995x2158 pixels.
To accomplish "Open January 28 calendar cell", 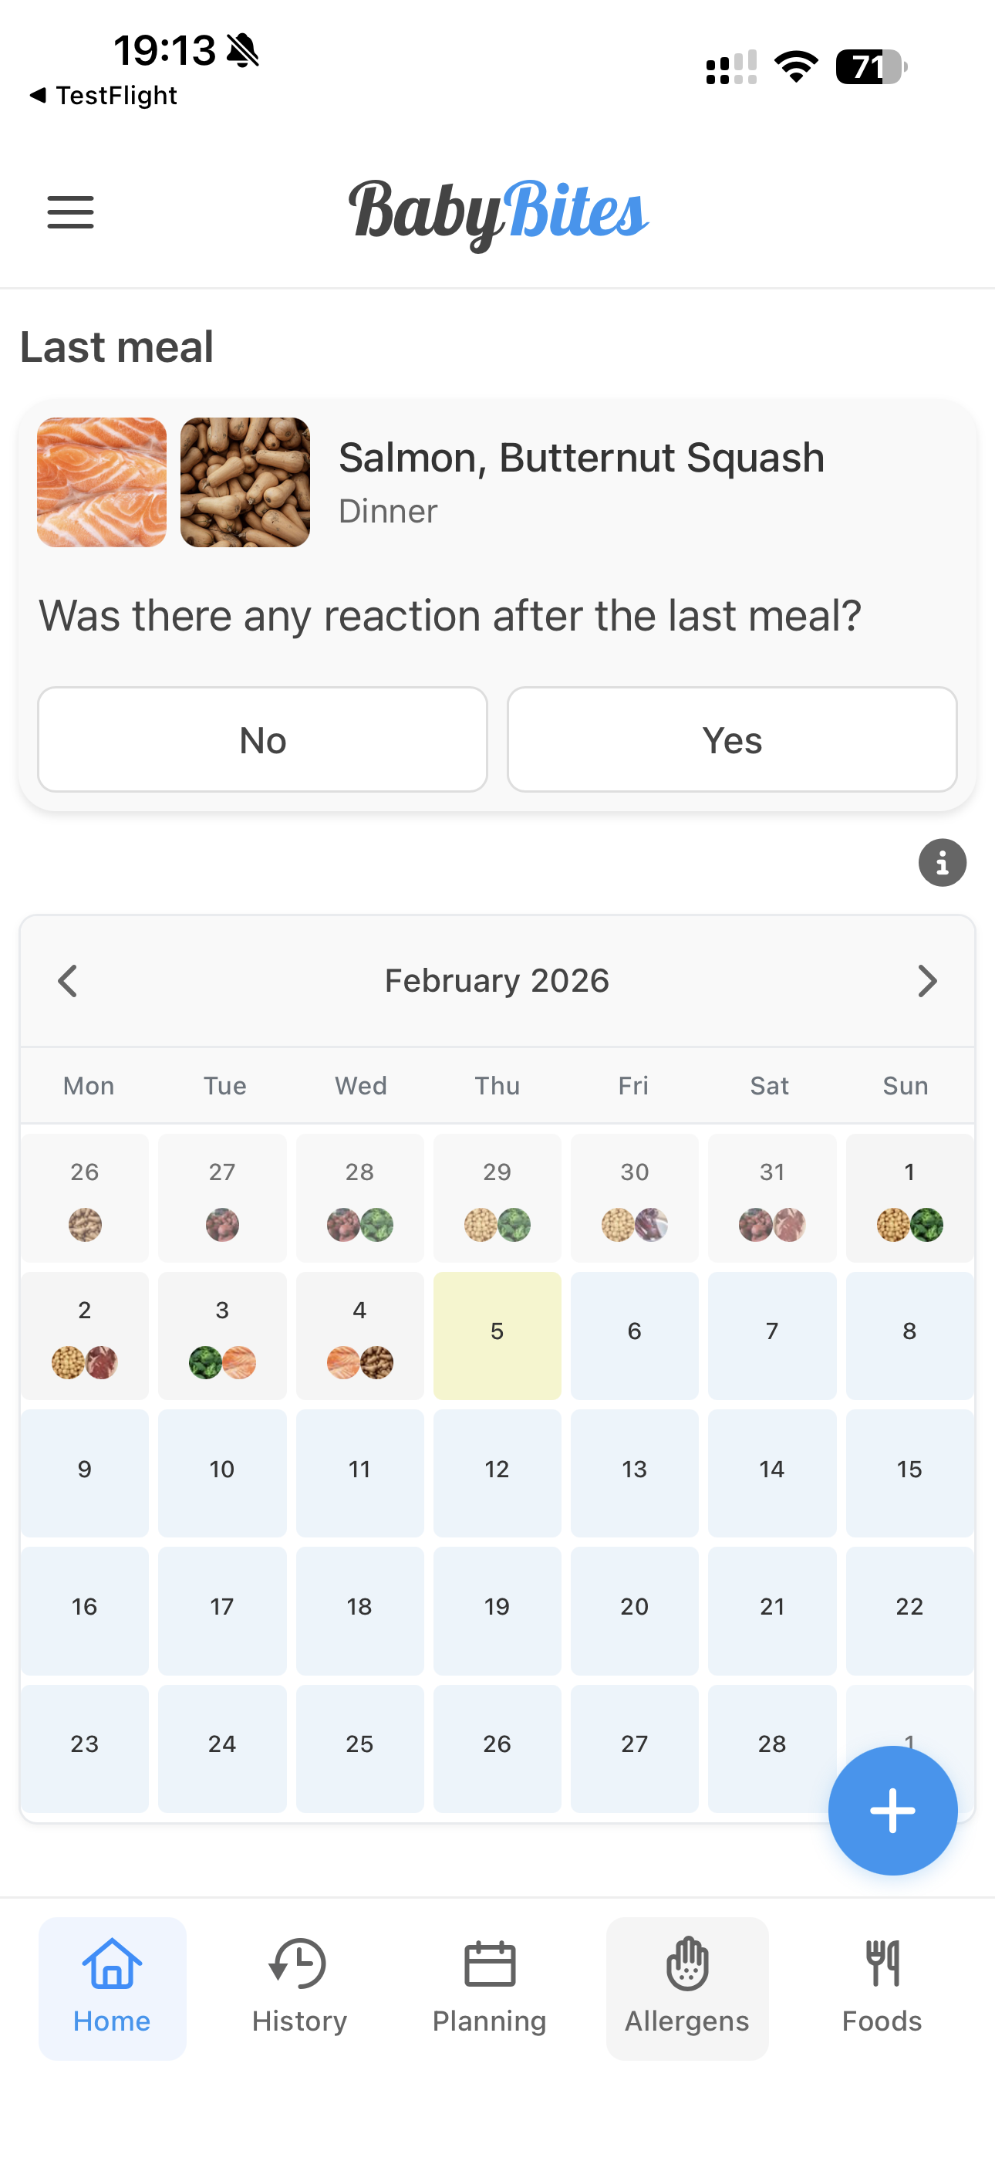I will coord(359,1198).
